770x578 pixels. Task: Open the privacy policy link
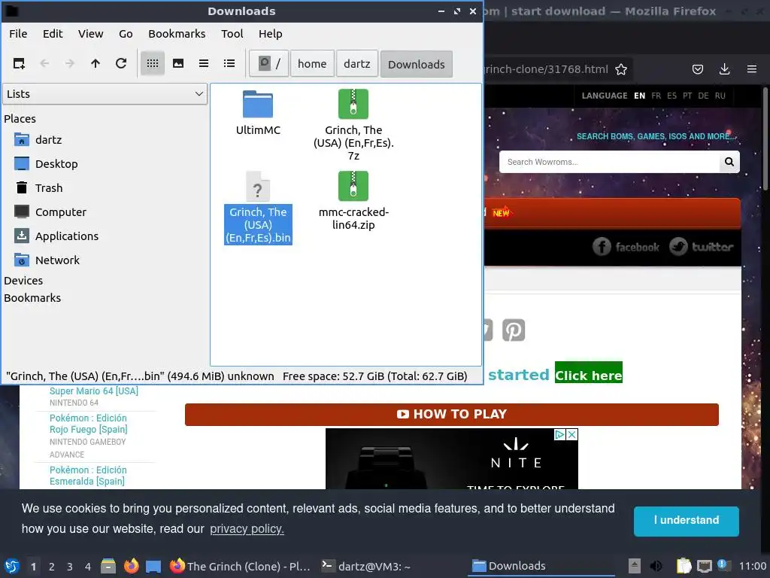[x=247, y=529]
